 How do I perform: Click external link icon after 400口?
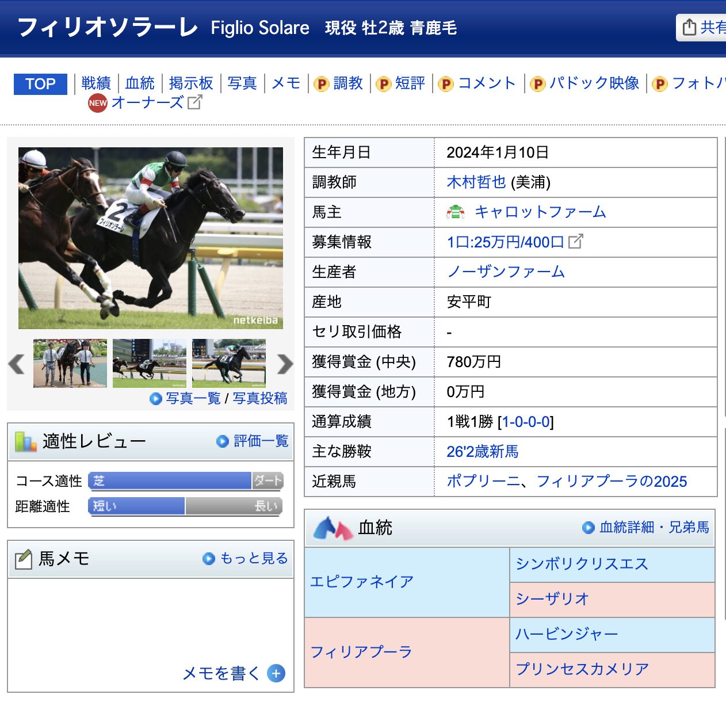click(576, 242)
